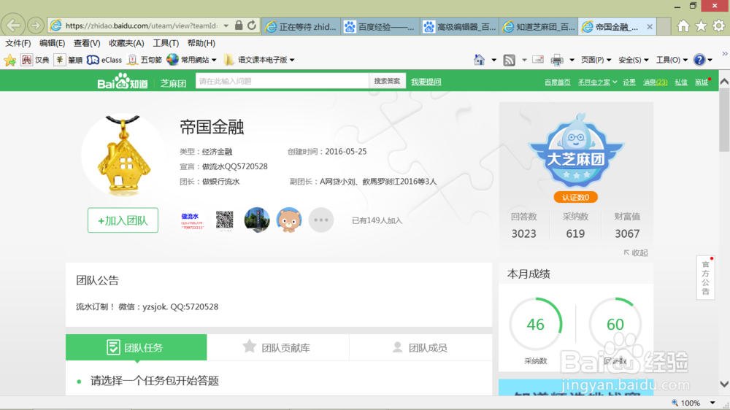Click the Print icon in command bar

(557, 60)
